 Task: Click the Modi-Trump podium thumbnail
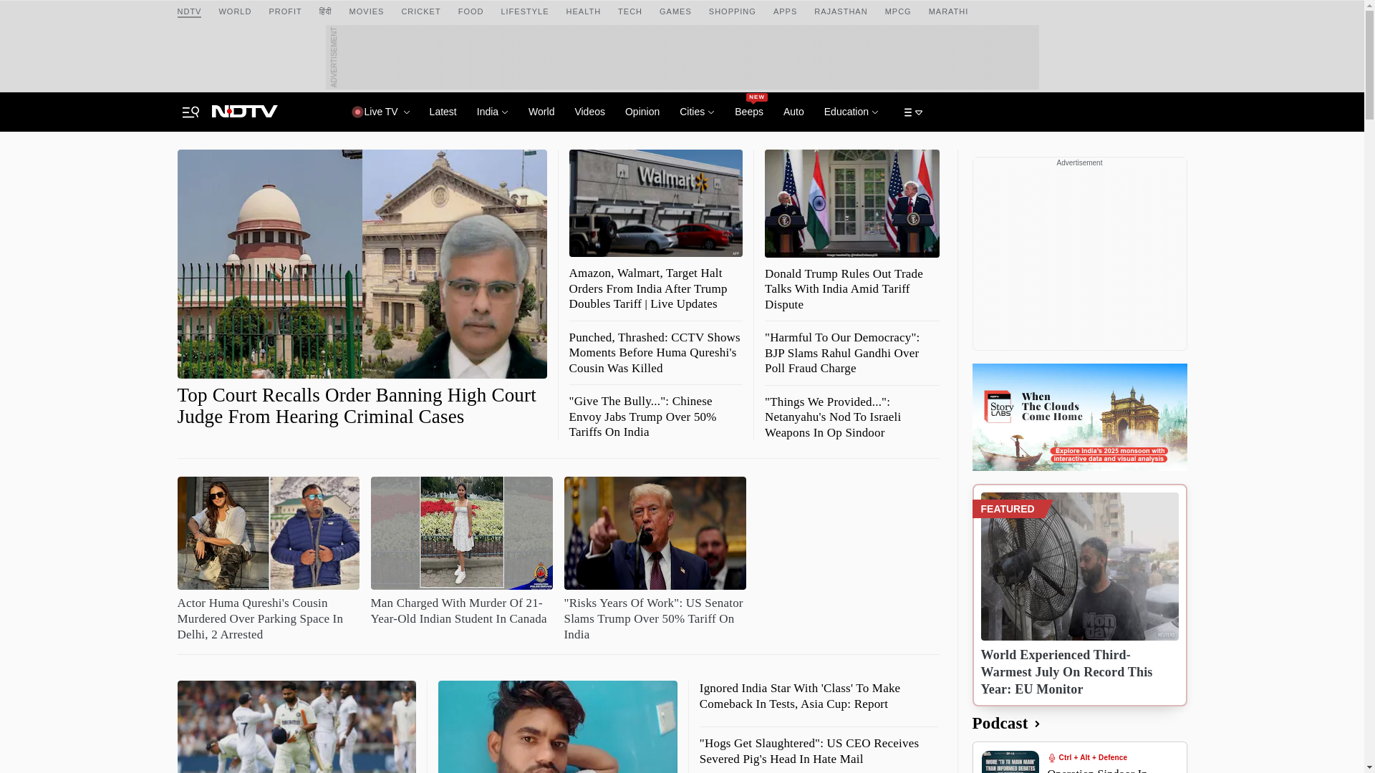[851, 203]
